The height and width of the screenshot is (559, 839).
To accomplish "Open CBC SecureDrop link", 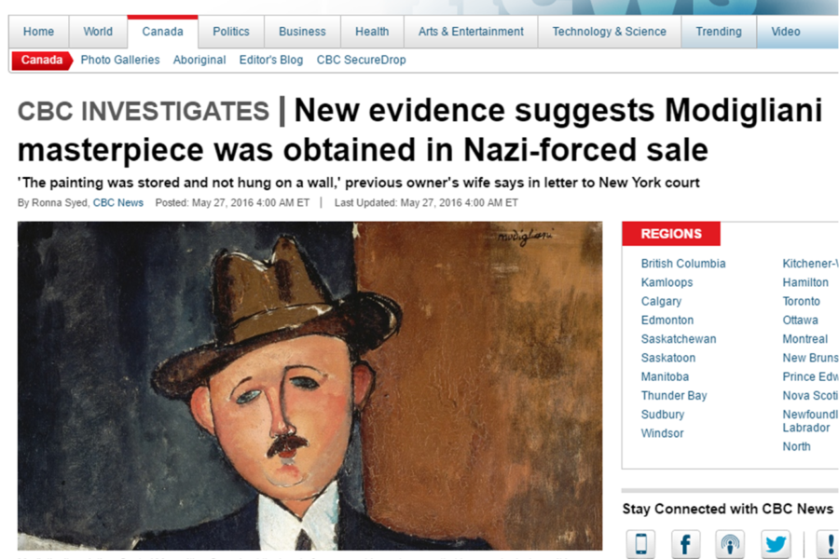I will (x=361, y=60).
